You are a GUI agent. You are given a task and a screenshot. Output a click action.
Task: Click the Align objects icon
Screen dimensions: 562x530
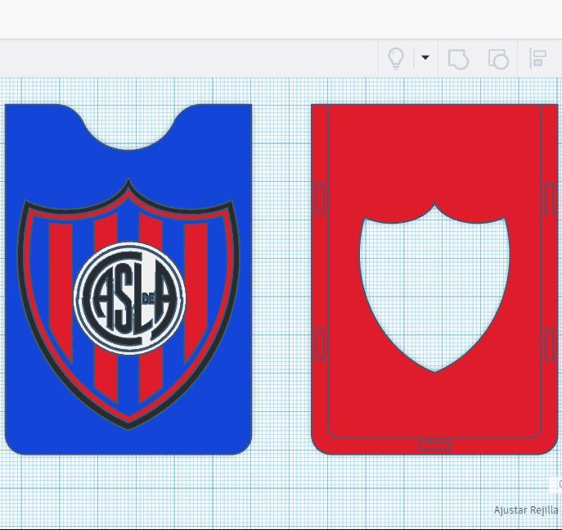tap(537, 58)
